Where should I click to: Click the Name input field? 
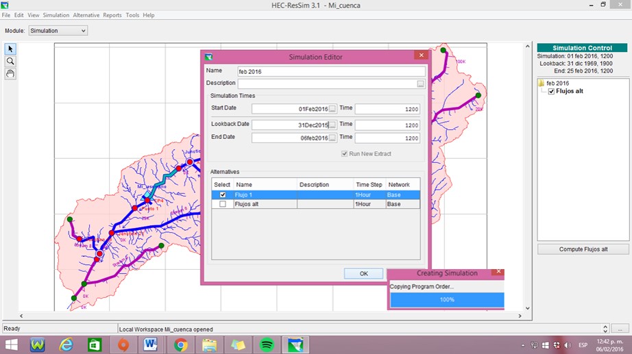coord(331,72)
